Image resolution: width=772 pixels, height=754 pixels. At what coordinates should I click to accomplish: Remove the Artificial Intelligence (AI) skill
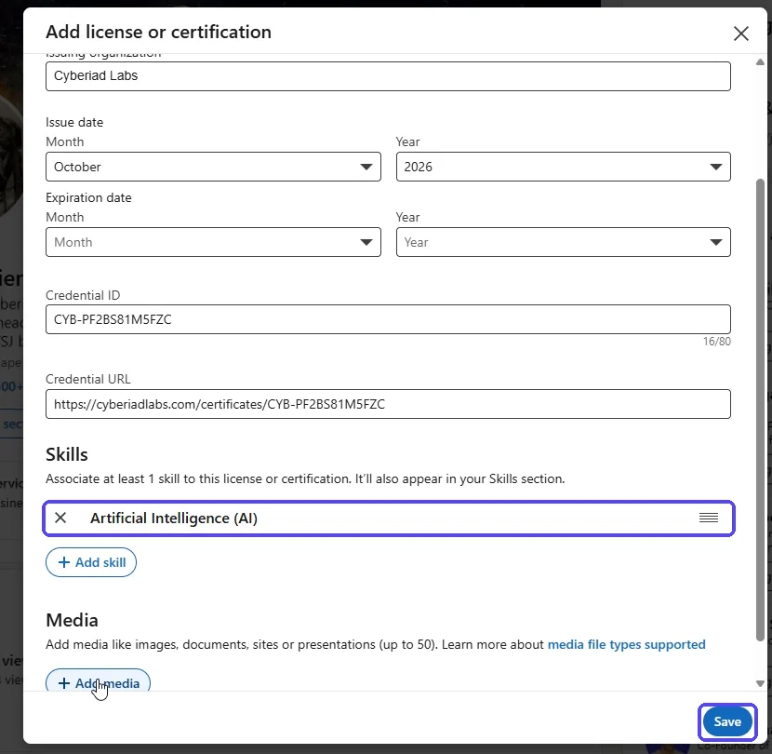[x=60, y=518]
